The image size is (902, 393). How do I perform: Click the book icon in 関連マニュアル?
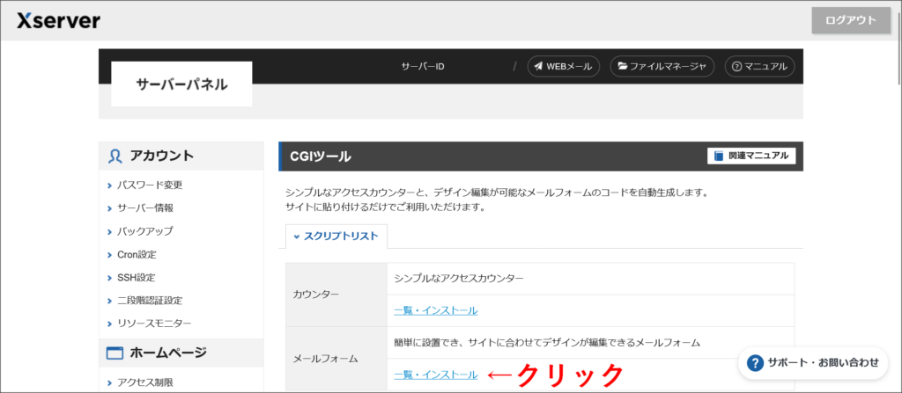click(719, 156)
